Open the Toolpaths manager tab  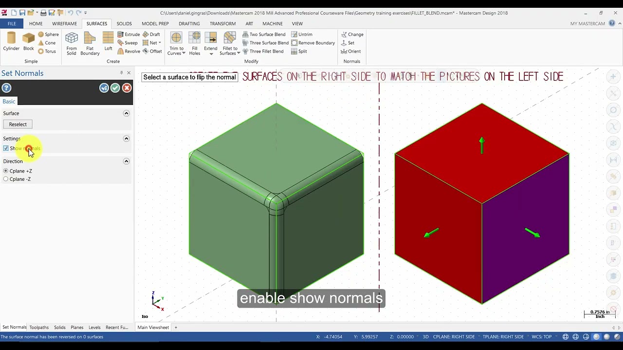pyautogui.click(x=39, y=328)
